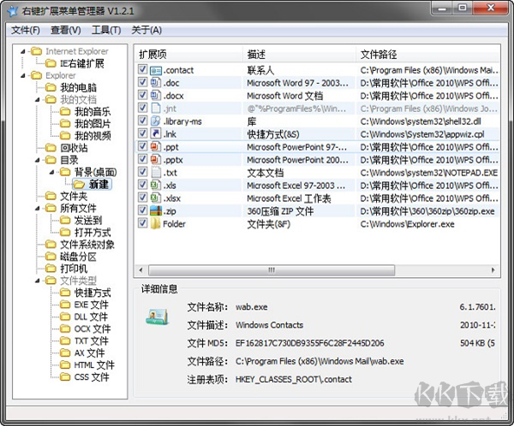Select the 我的音乐 tree item

point(93,112)
